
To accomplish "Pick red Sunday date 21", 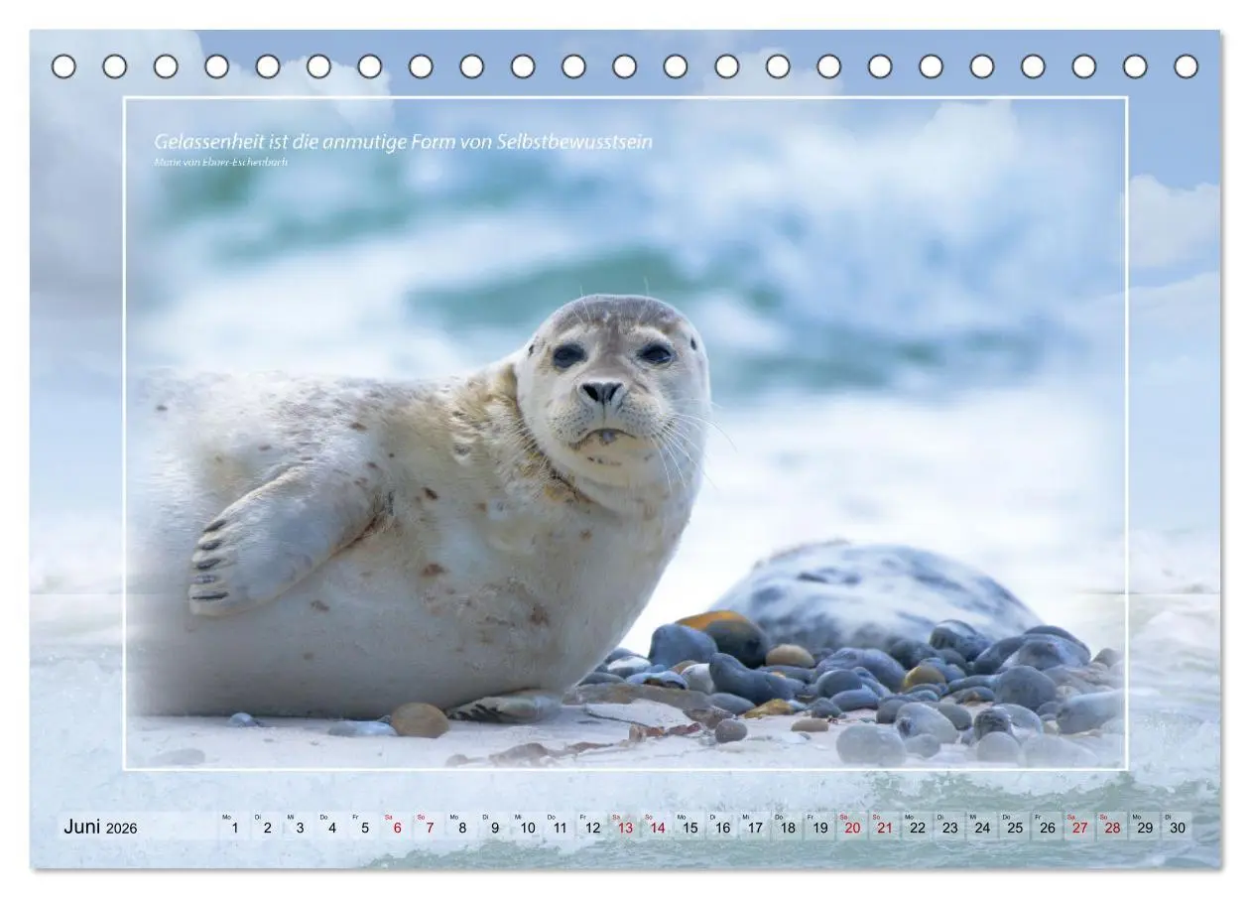I will point(885,827).
